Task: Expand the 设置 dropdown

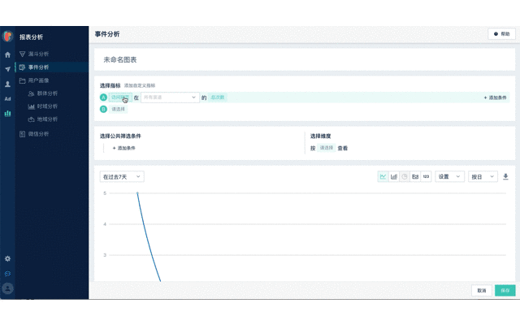Action: tap(448, 176)
